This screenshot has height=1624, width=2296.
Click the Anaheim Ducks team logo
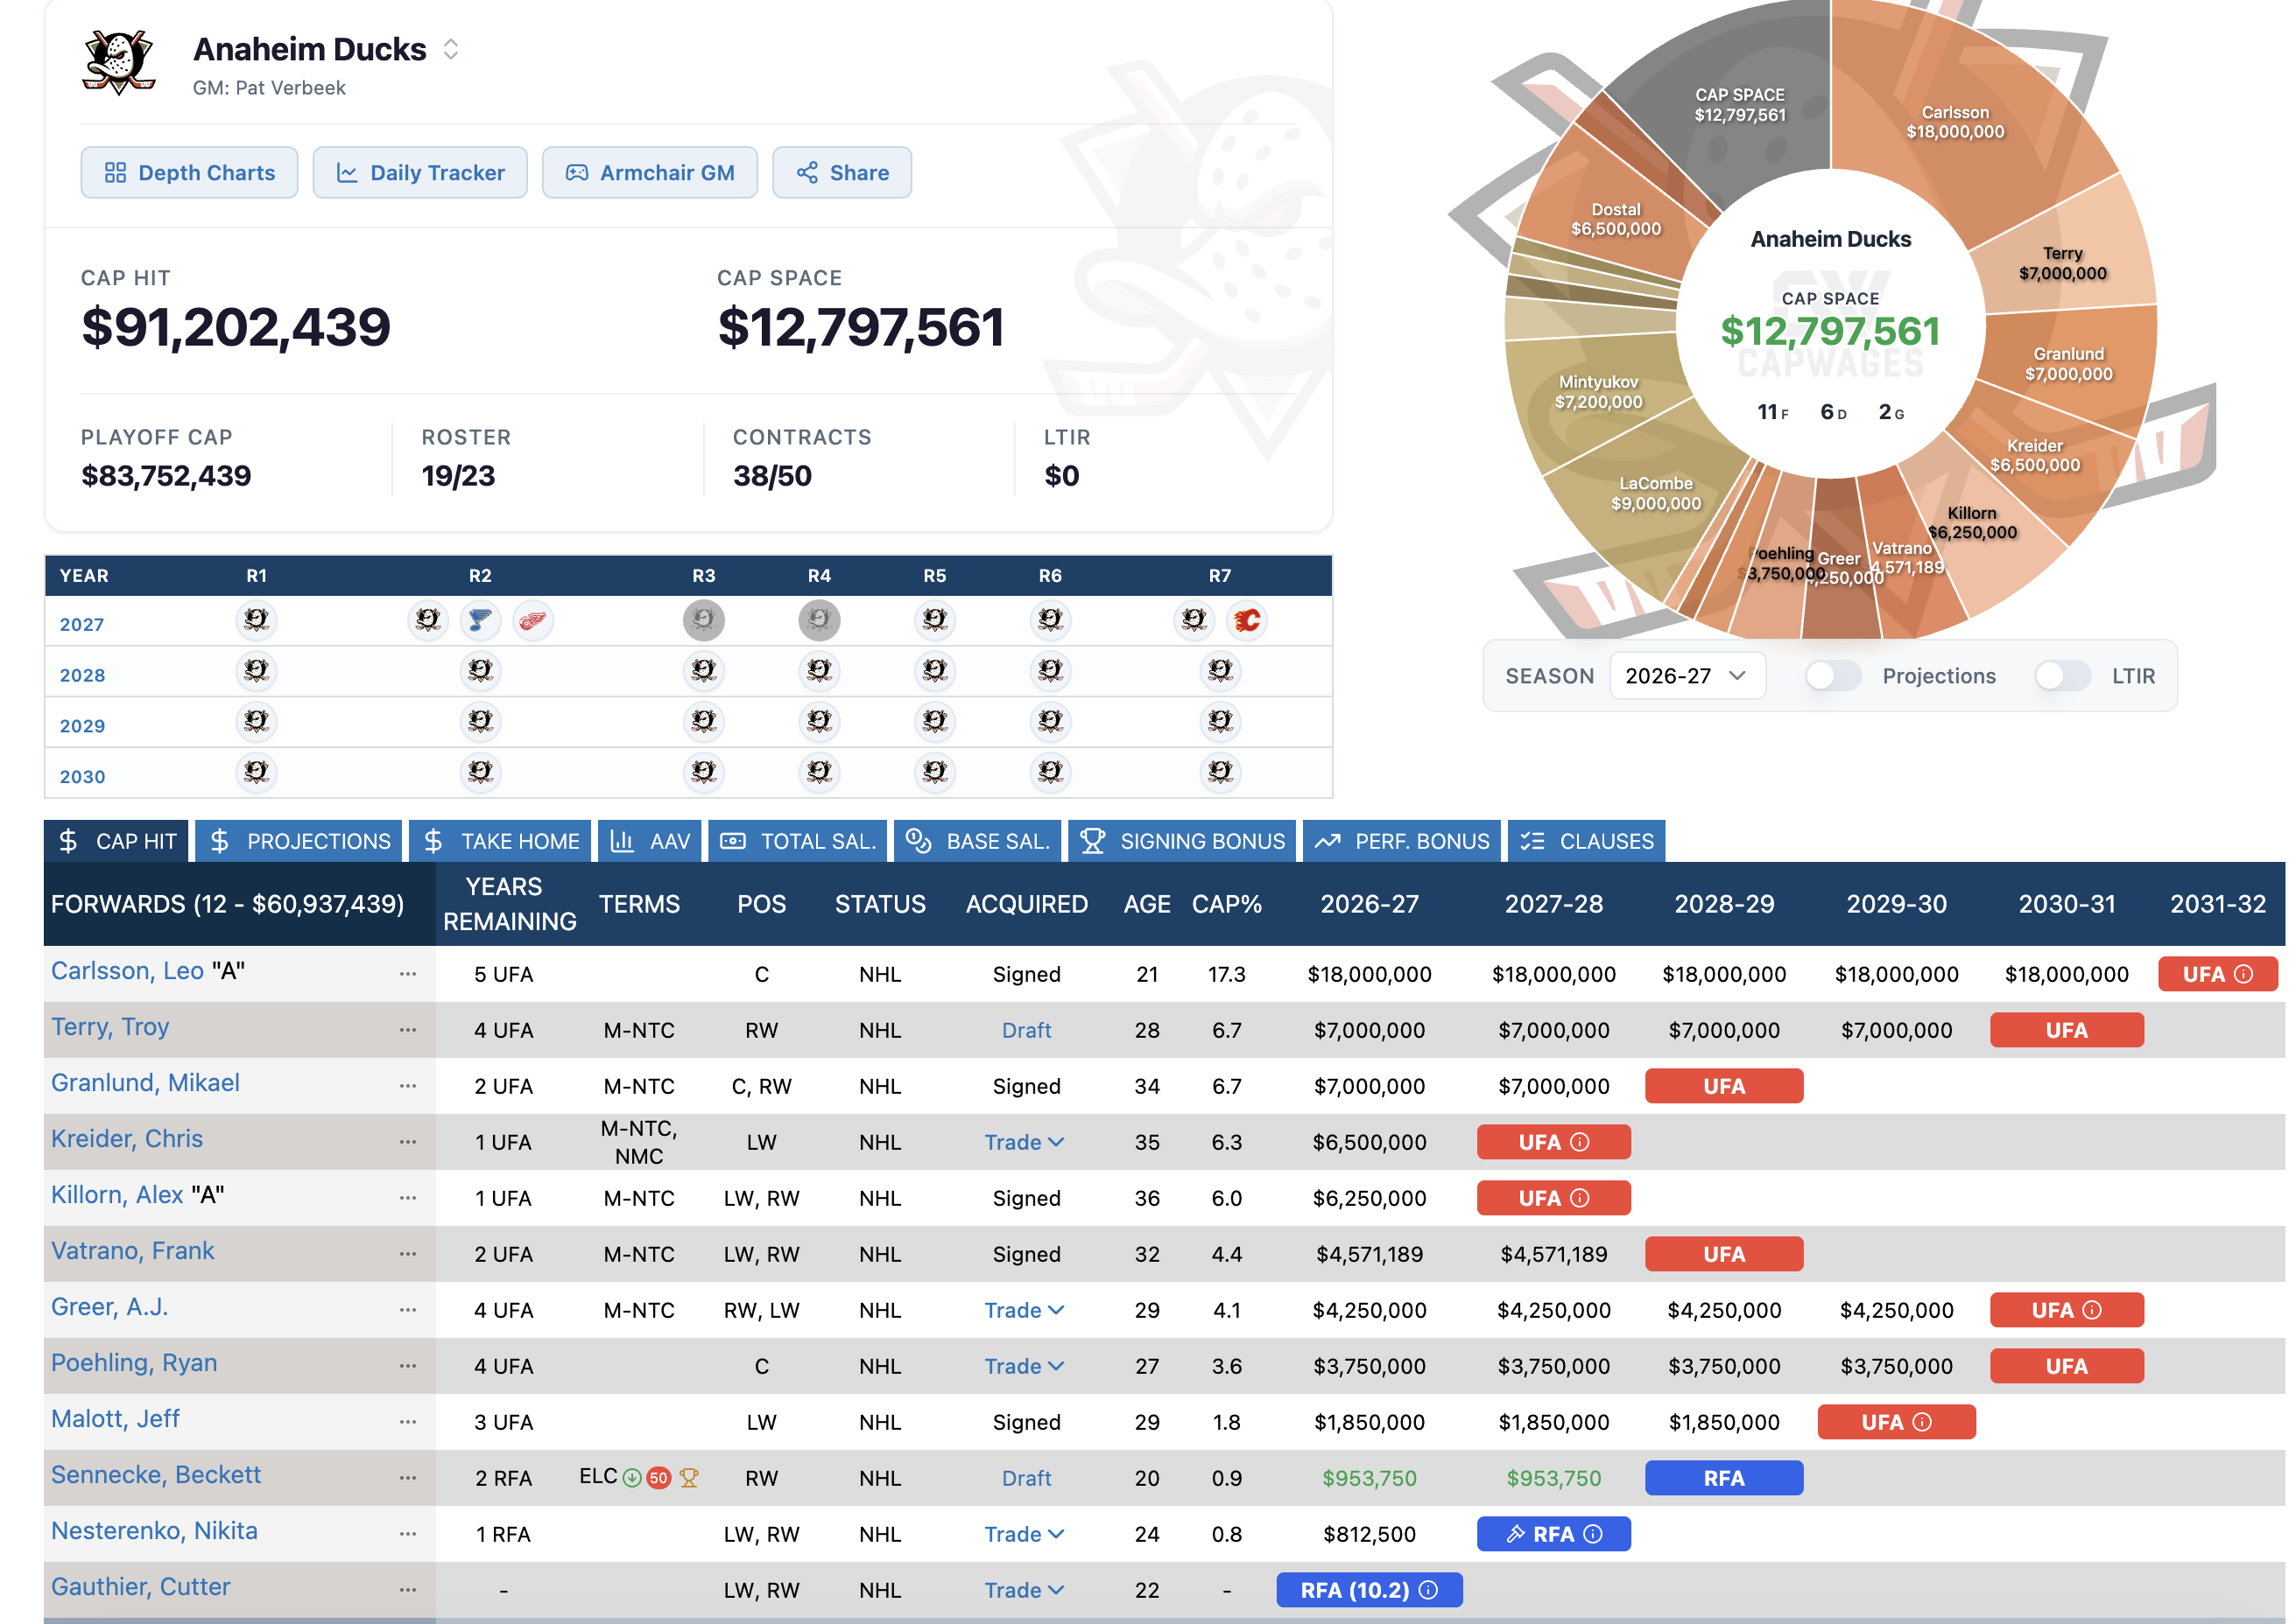pos(119,62)
